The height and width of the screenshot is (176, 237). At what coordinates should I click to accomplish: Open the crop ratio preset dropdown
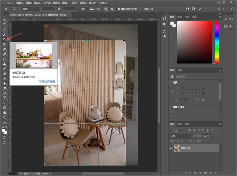coord(31,9)
